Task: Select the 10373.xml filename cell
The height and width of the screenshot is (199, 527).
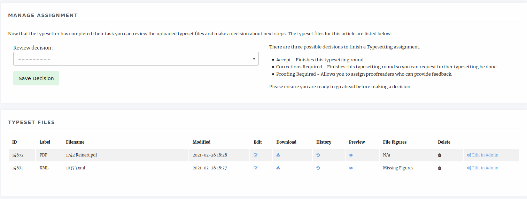Action: (x=76, y=168)
